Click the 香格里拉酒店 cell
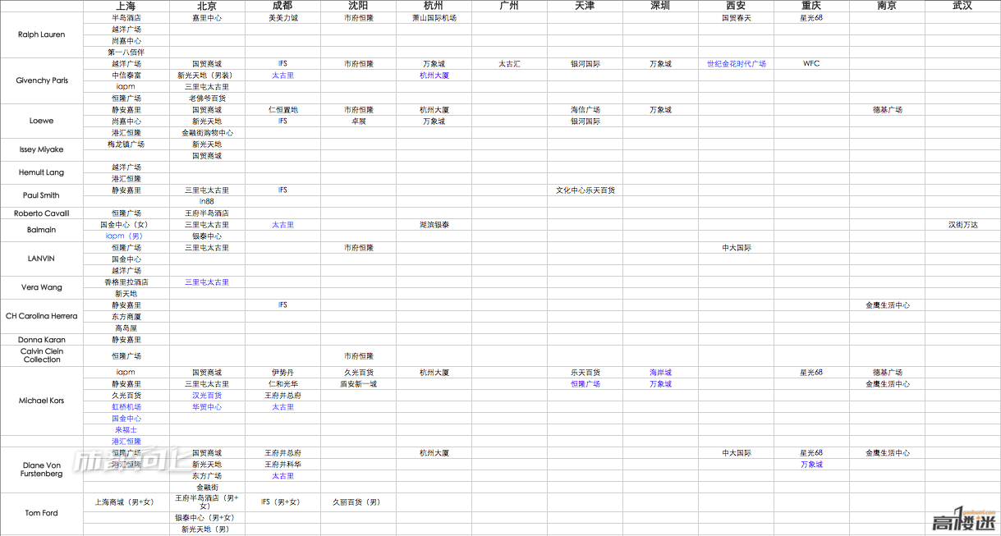Viewport: 1001px width, 536px height. pyautogui.click(x=126, y=282)
